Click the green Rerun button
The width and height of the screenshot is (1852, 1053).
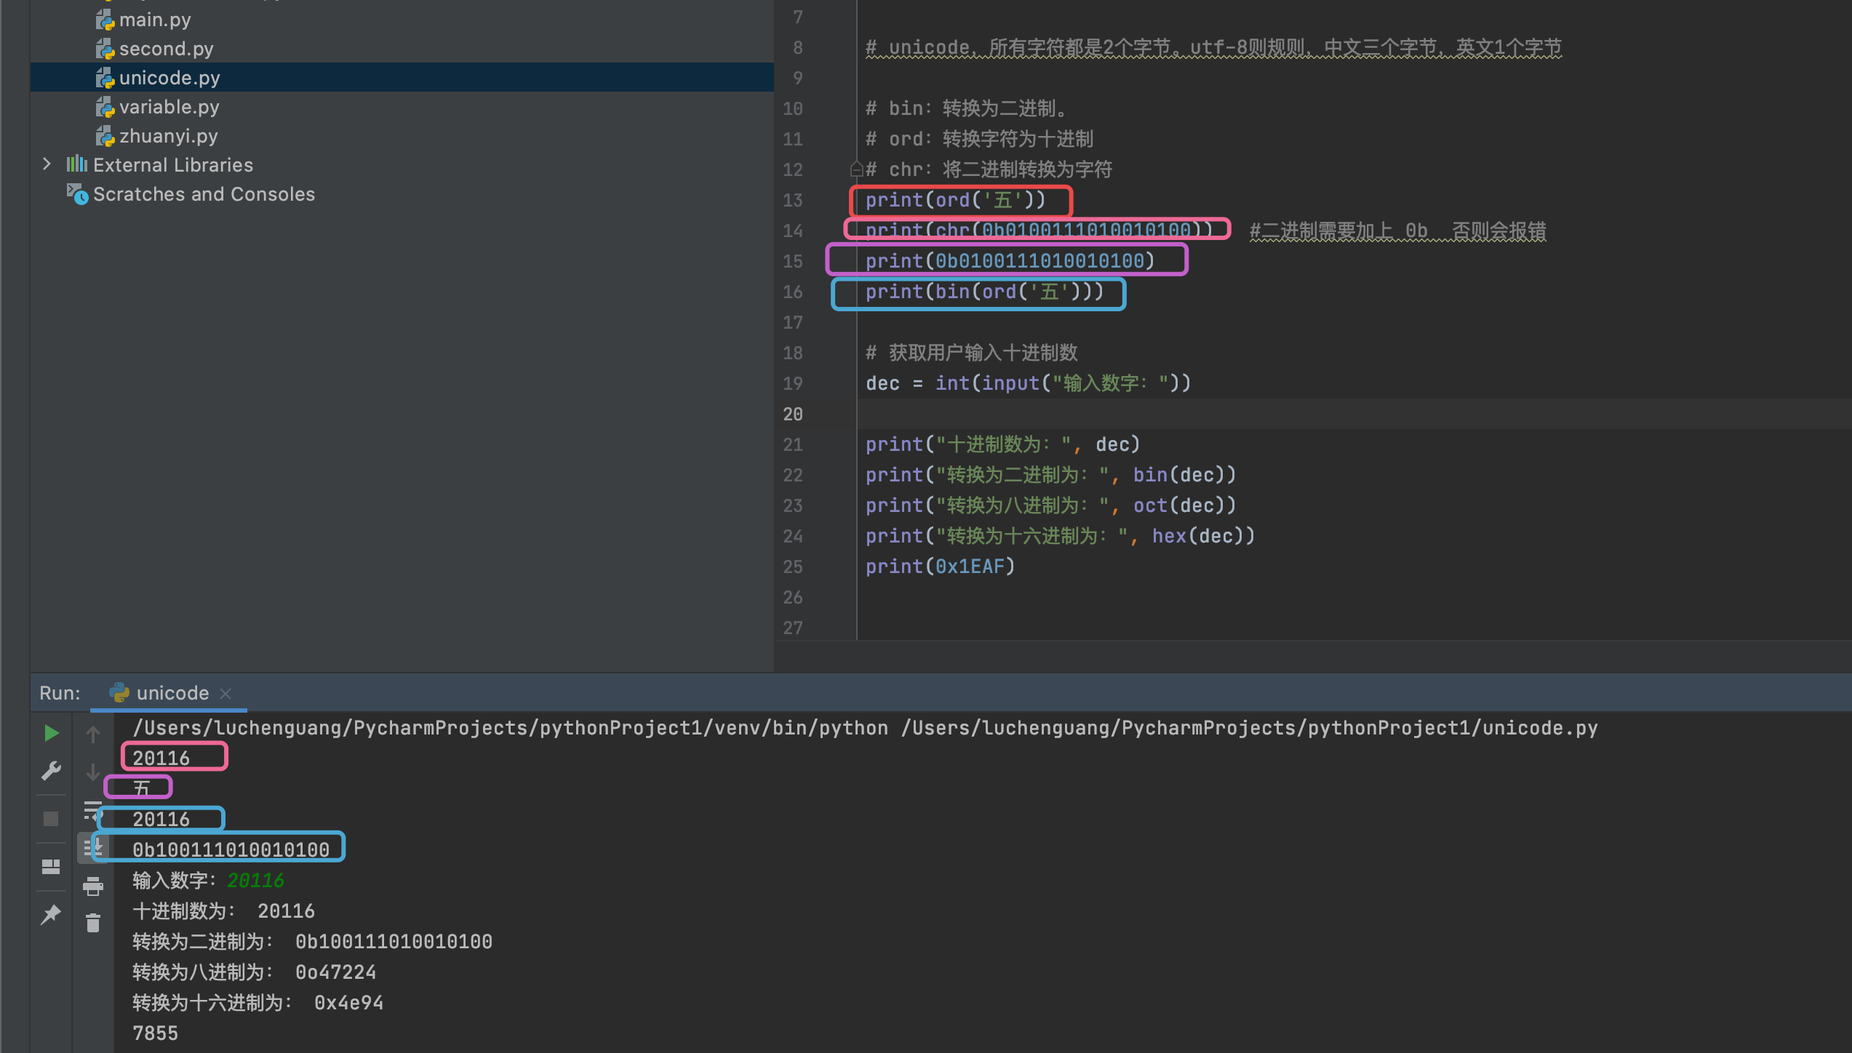(x=51, y=733)
